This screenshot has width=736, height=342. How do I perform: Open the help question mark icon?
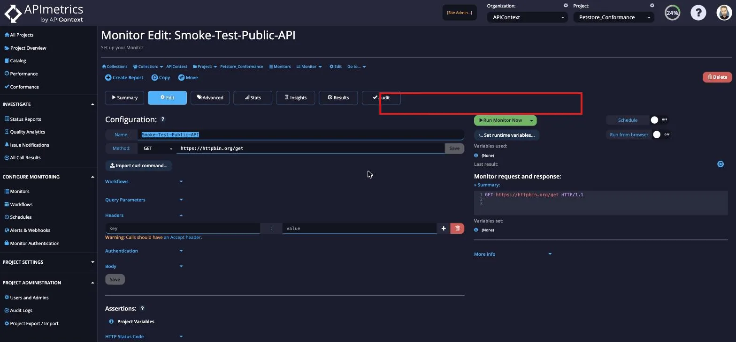tap(698, 13)
